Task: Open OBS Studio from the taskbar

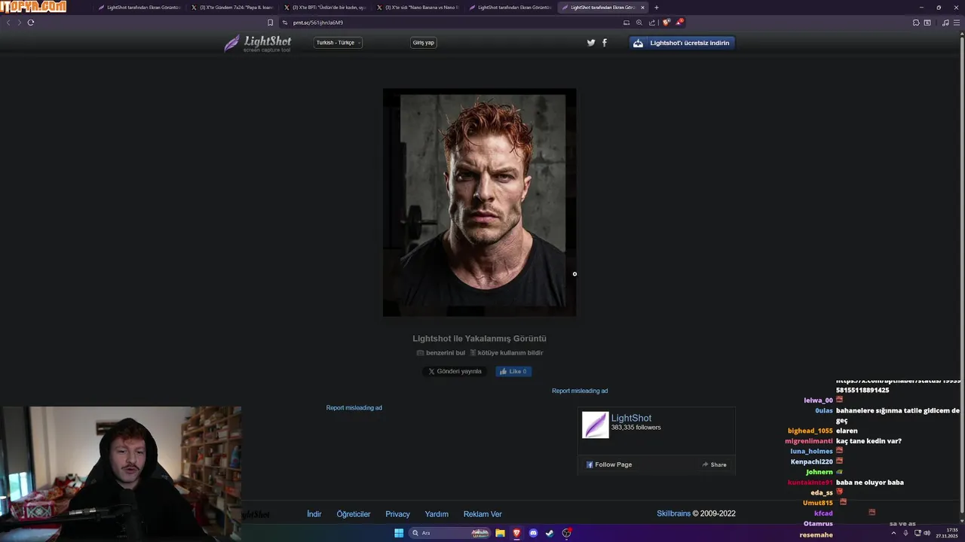Action: pos(566,533)
